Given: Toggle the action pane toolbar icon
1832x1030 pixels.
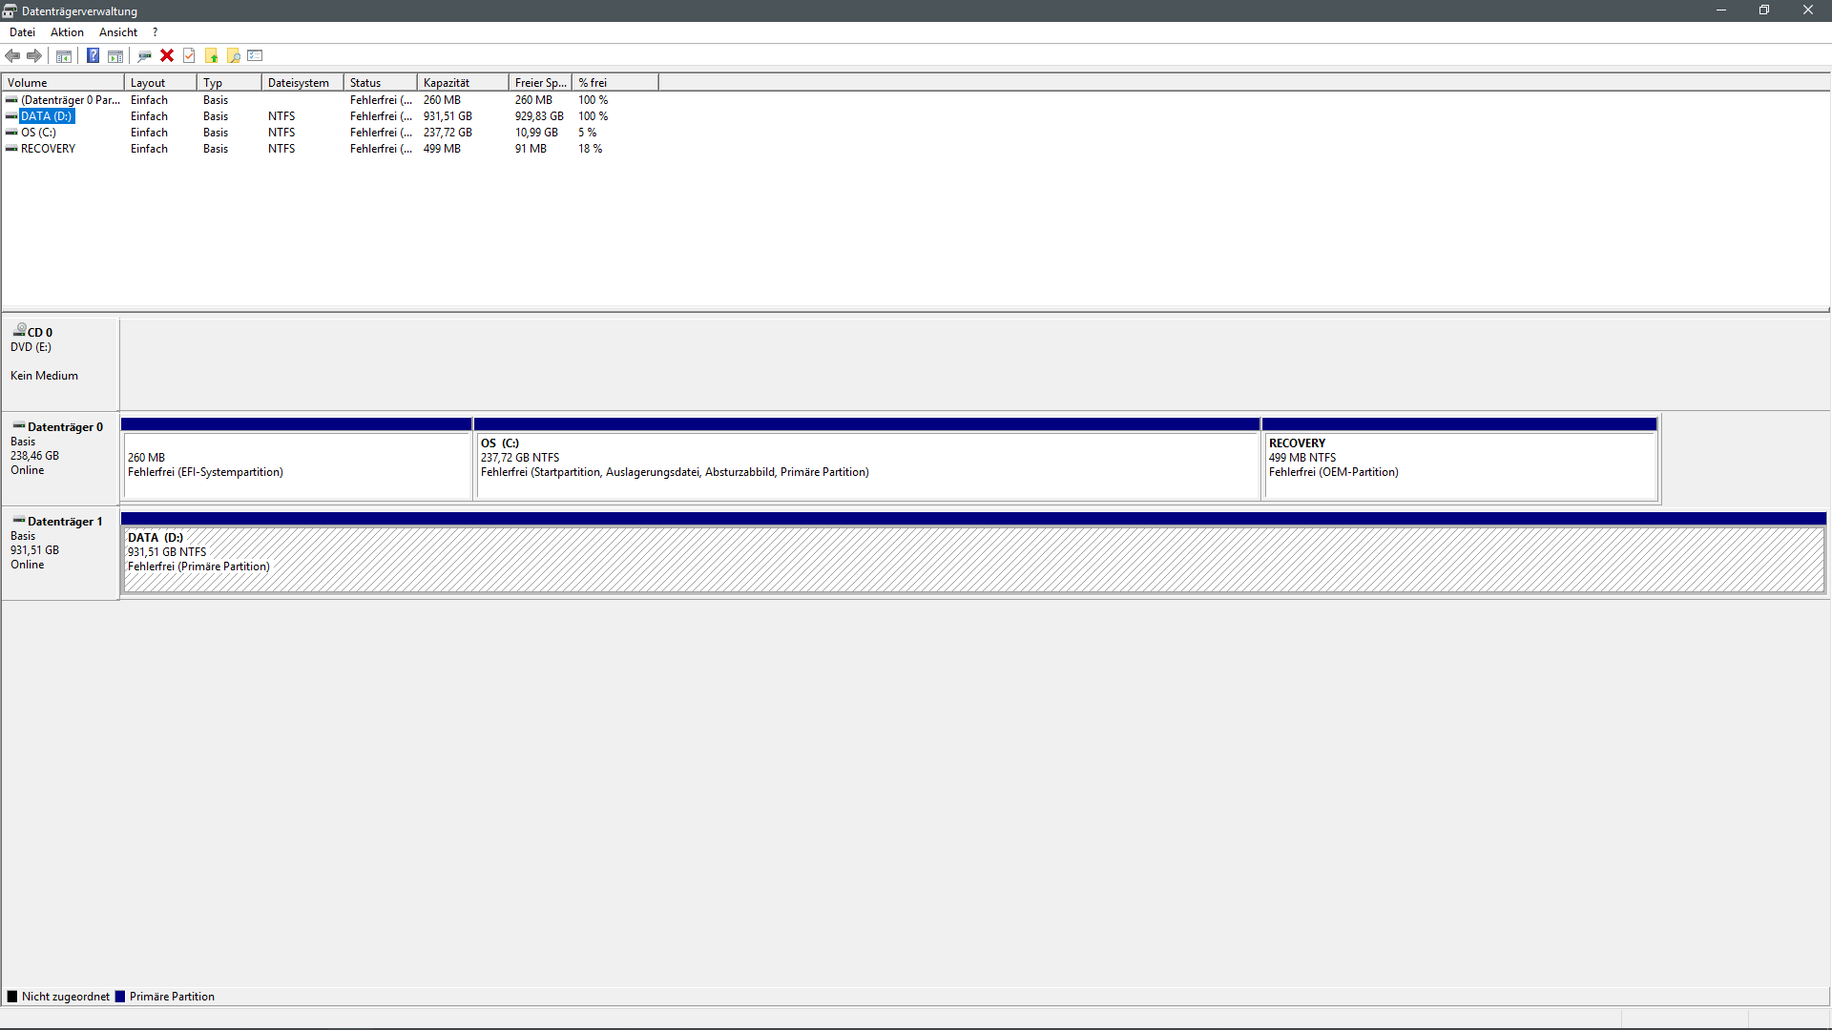Looking at the screenshot, I should [115, 55].
